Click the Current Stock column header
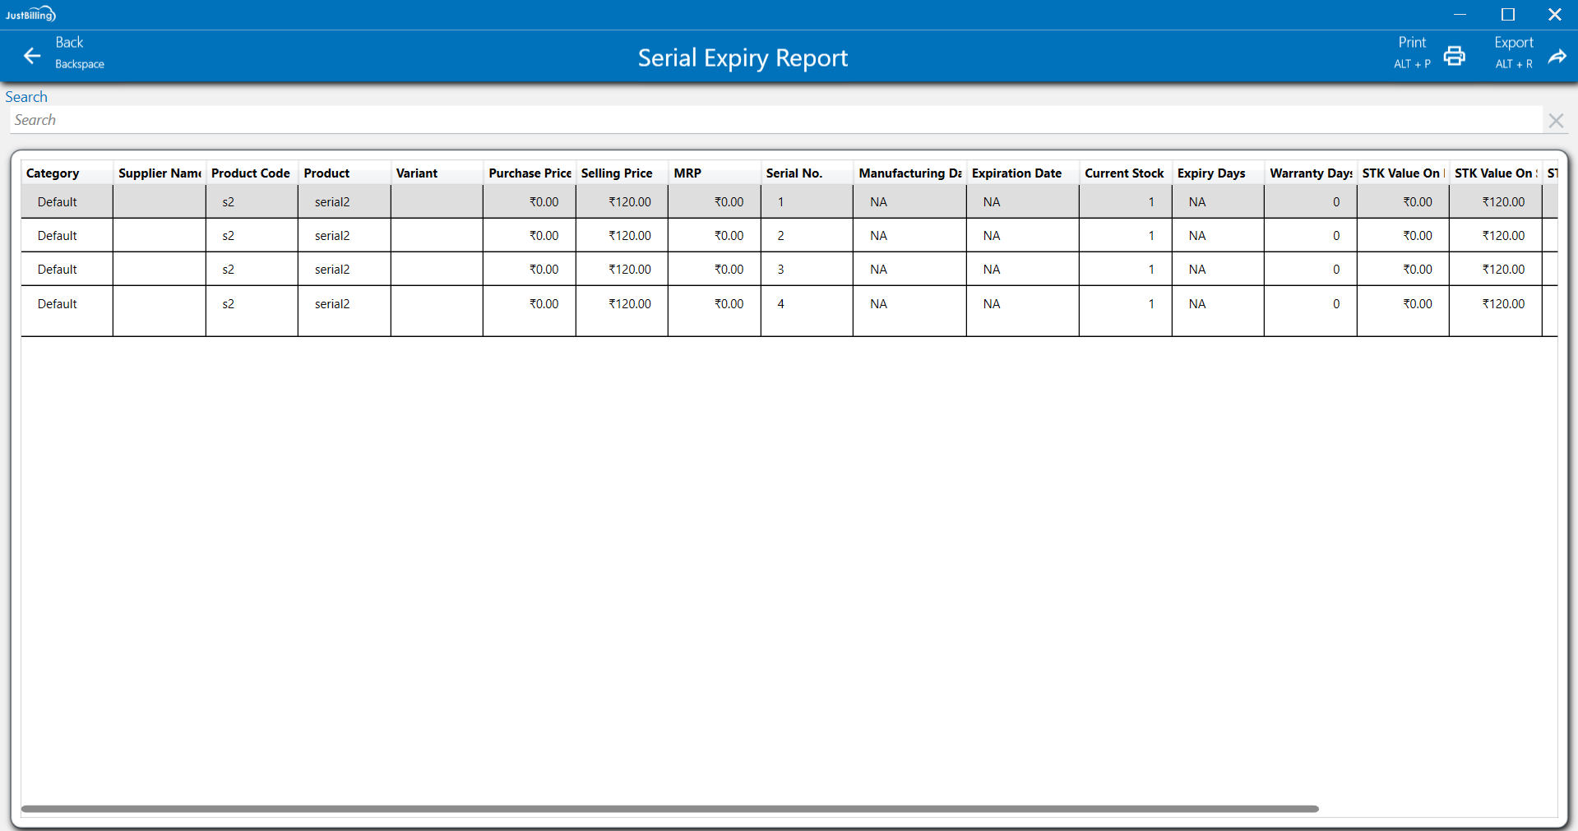Screen dimensions: 1578x831 (1123, 173)
